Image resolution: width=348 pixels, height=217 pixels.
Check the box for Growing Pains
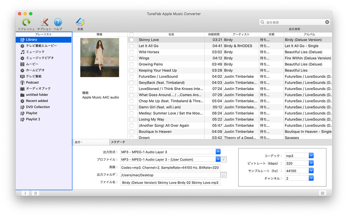[132, 64]
